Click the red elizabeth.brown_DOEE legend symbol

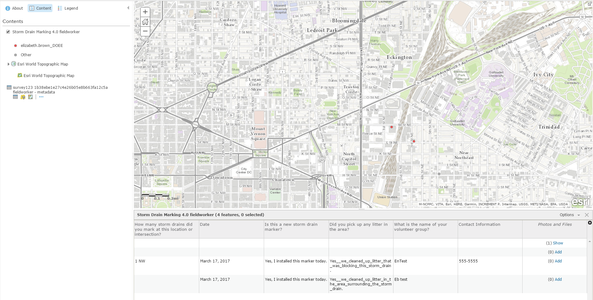[x=16, y=46]
